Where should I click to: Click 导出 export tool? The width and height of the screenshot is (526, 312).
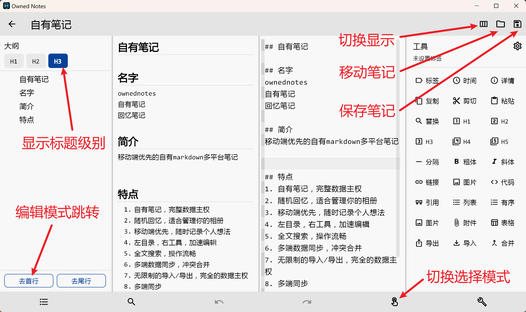427,243
